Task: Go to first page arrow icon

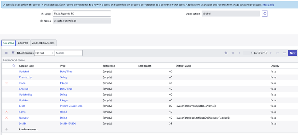Action: [233, 53]
